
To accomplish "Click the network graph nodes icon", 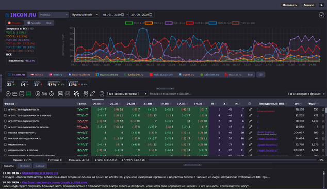I will pos(76,94).
